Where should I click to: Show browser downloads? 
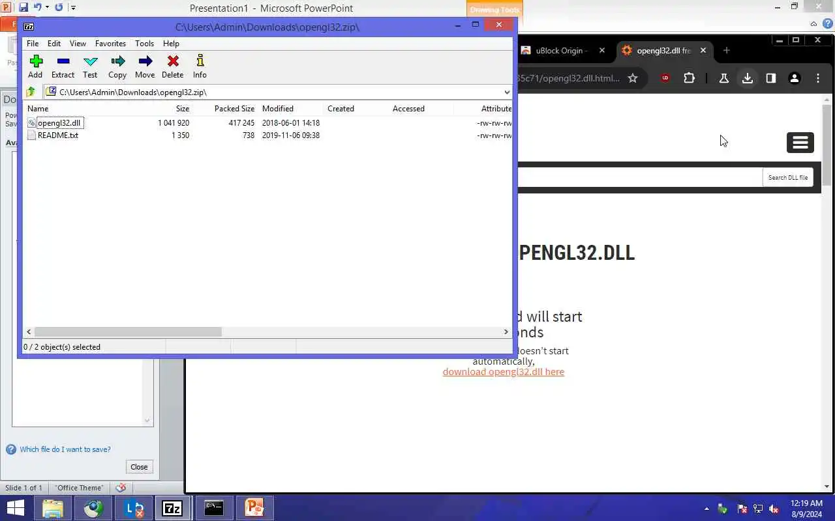point(748,78)
